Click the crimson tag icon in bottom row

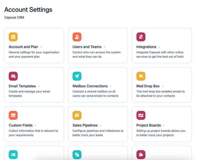(x=141, y=155)
